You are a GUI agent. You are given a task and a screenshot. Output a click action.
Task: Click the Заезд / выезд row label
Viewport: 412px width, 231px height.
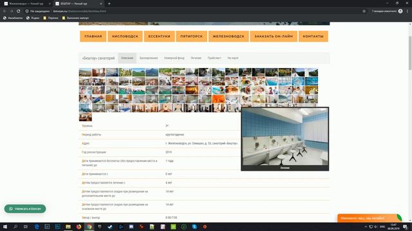[91, 218]
